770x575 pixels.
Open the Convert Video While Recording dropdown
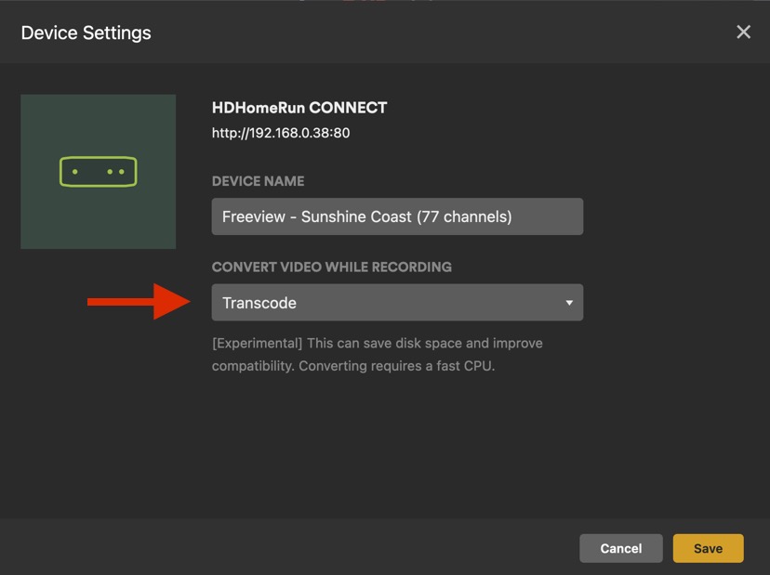tap(397, 303)
